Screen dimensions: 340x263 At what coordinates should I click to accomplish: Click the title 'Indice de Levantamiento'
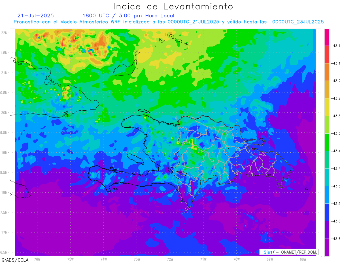point(173,6)
